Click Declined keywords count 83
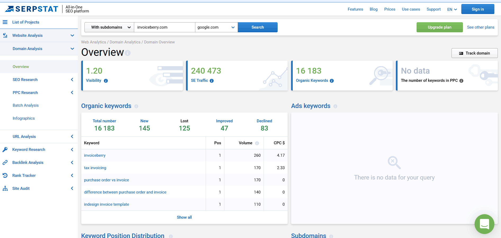This screenshot has height=238, width=501. (x=264, y=128)
